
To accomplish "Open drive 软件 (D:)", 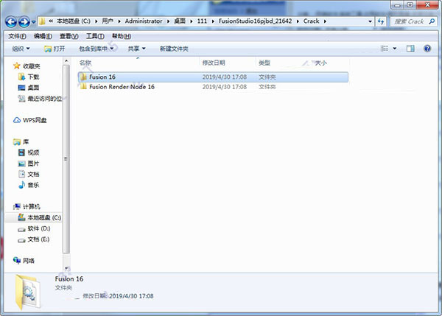I will tap(34, 228).
